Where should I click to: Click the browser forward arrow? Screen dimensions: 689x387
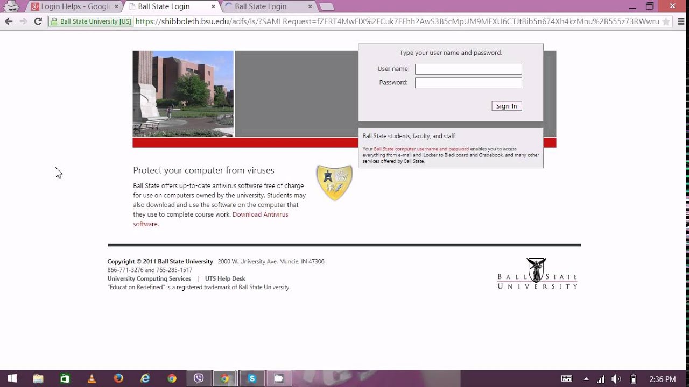tap(23, 21)
